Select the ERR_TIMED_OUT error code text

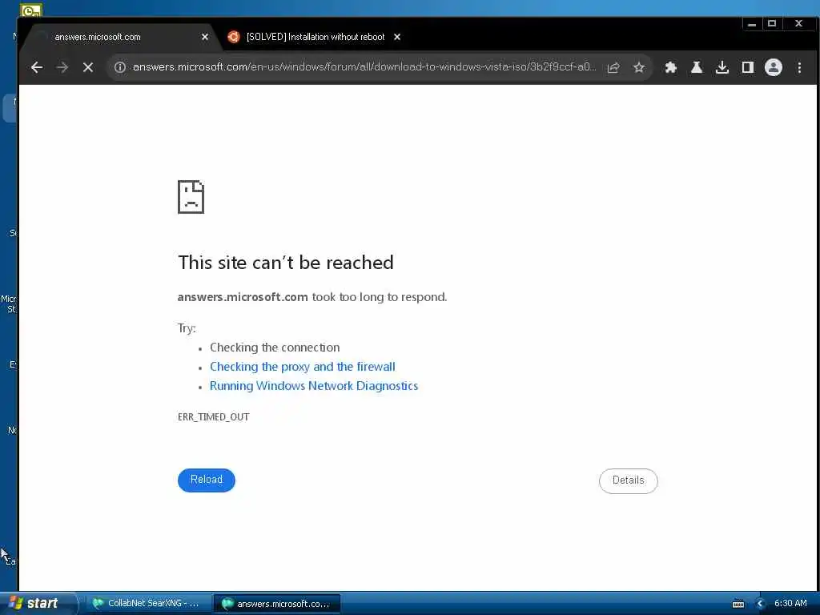click(213, 416)
